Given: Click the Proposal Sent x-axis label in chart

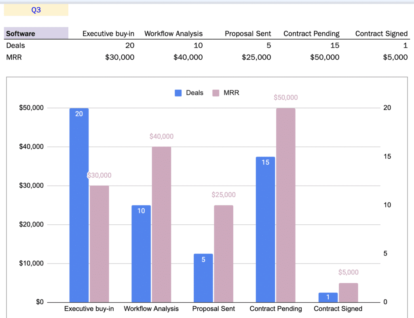Looking at the screenshot, I should tap(213, 309).
